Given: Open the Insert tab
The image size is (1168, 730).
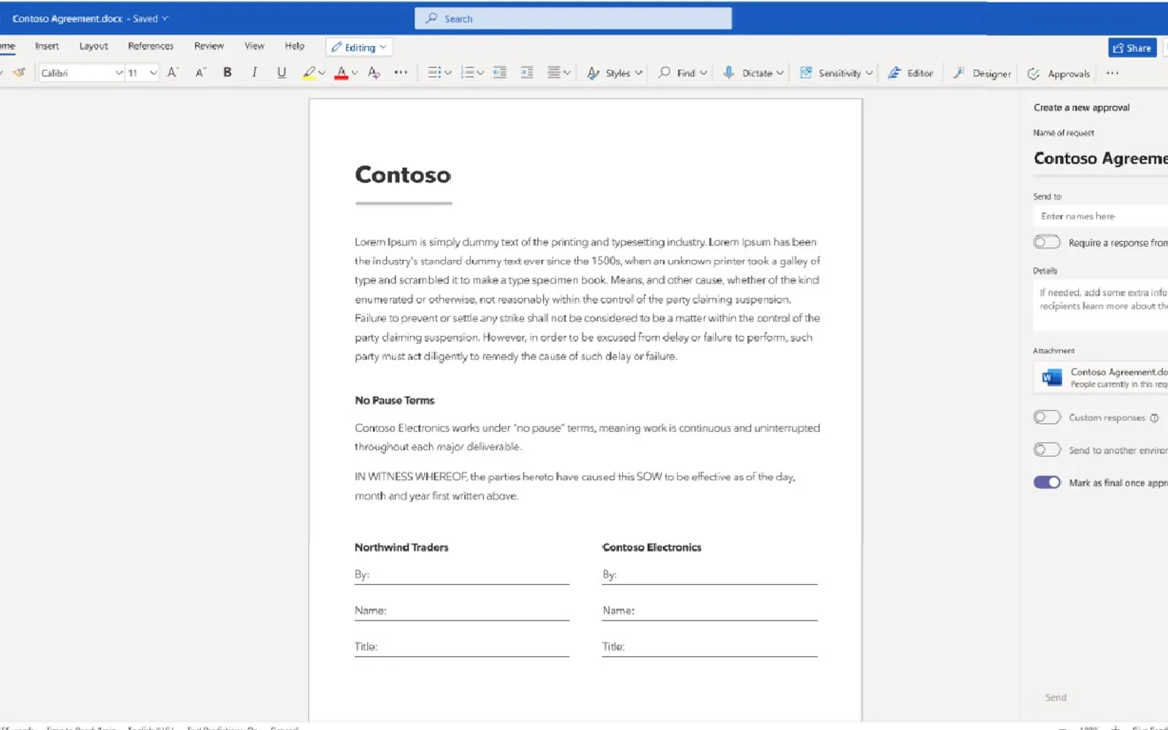Looking at the screenshot, I should pos(47,46).
